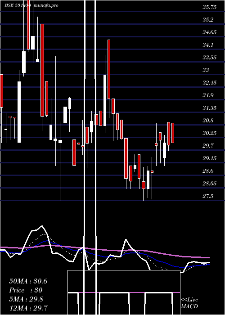Click the 29.15 price level label

coord(210,158)
